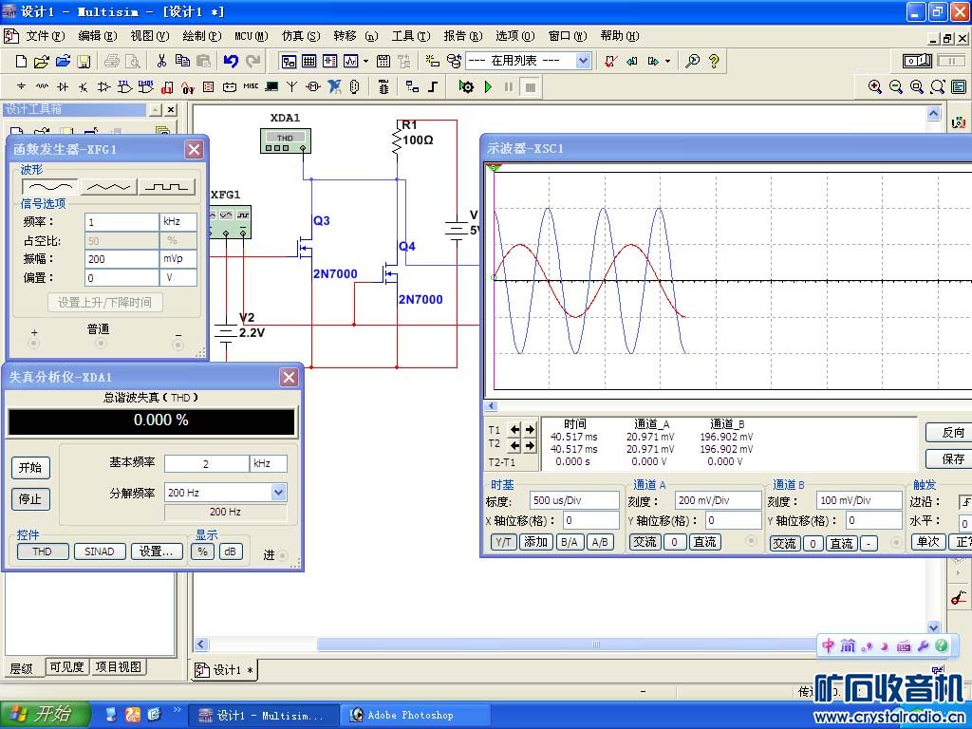Place a MISC component
This screenshot has width=972, height=729.
pyautogui.click(x=251, y=86)
